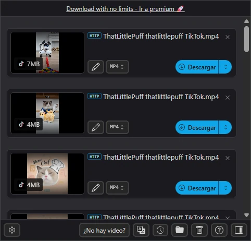The image size is (251, 241).
Task: Remove the 7MB video entry with X
Action: coord(228,37)
